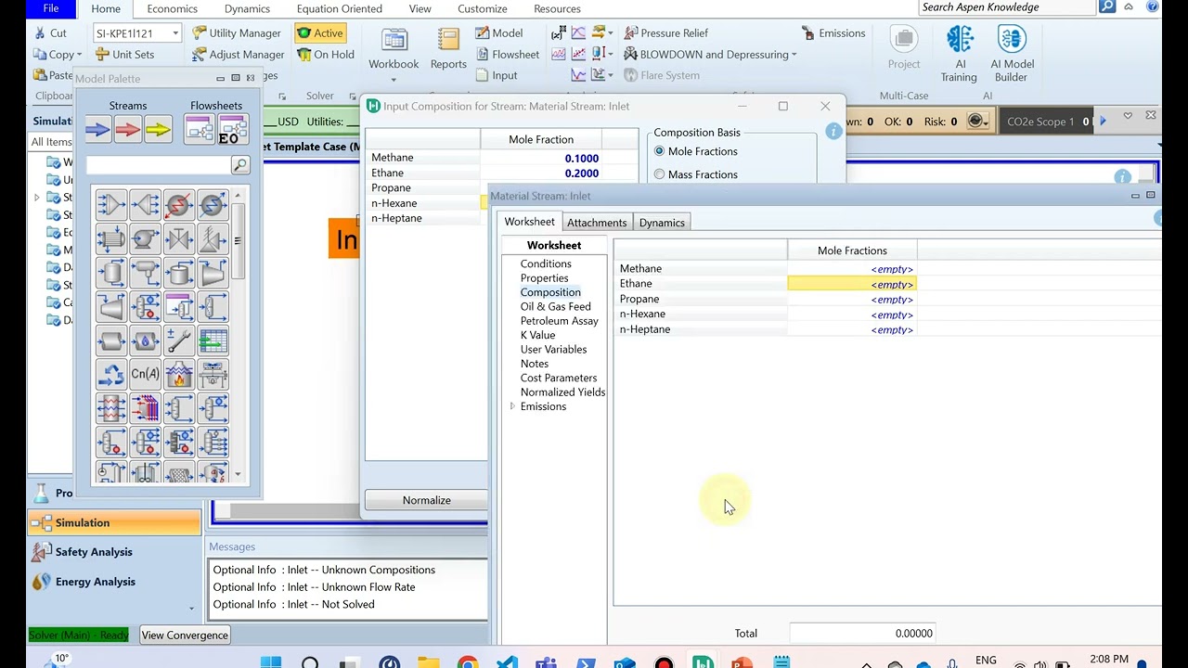The image size is (1188, 668).
Task: Click the Search Aspen Knowledge box
Action: point(1007,7)
